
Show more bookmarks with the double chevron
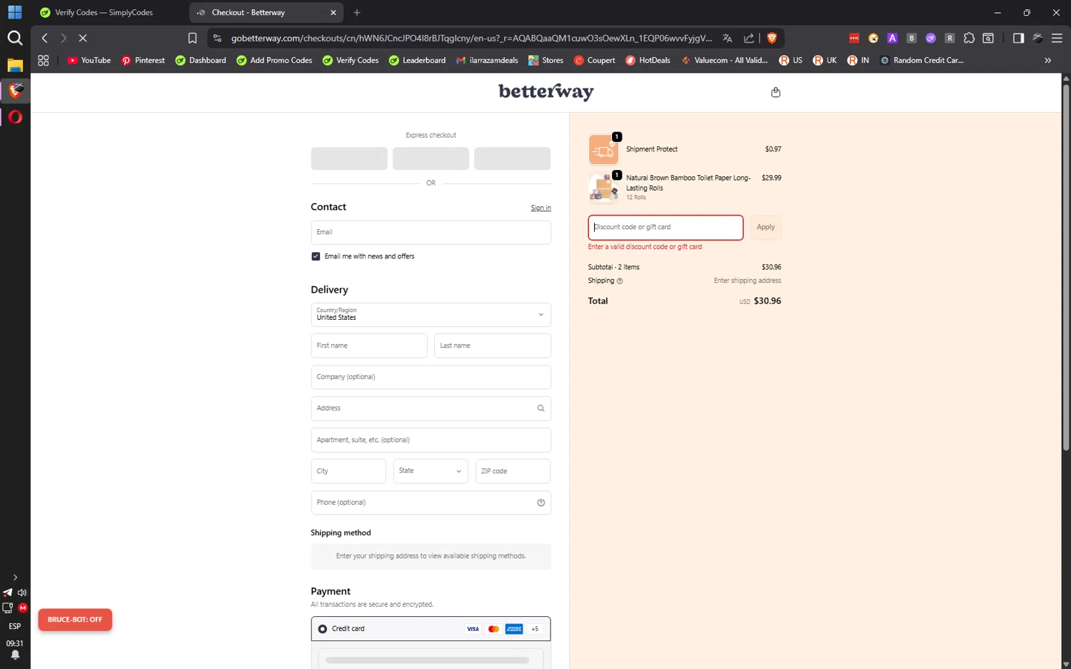(1048, 61)
